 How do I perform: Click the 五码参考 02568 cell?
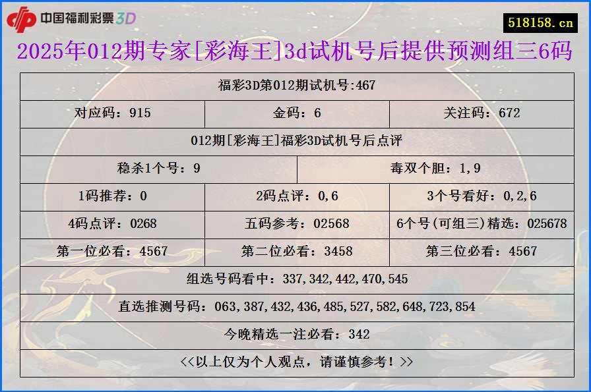(x=295, y=223)
